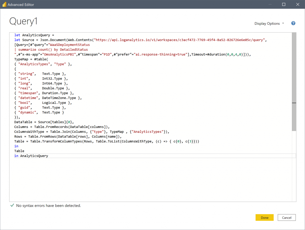Click the "long" Int64.Type line

(41, 83)
